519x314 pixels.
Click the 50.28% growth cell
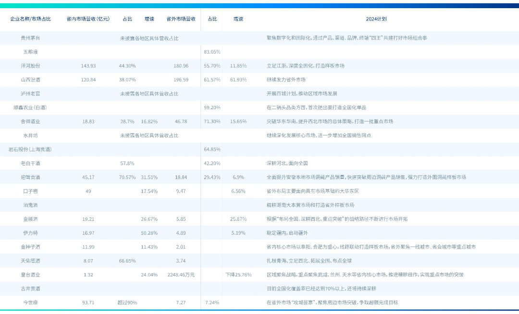pos(149,233)
